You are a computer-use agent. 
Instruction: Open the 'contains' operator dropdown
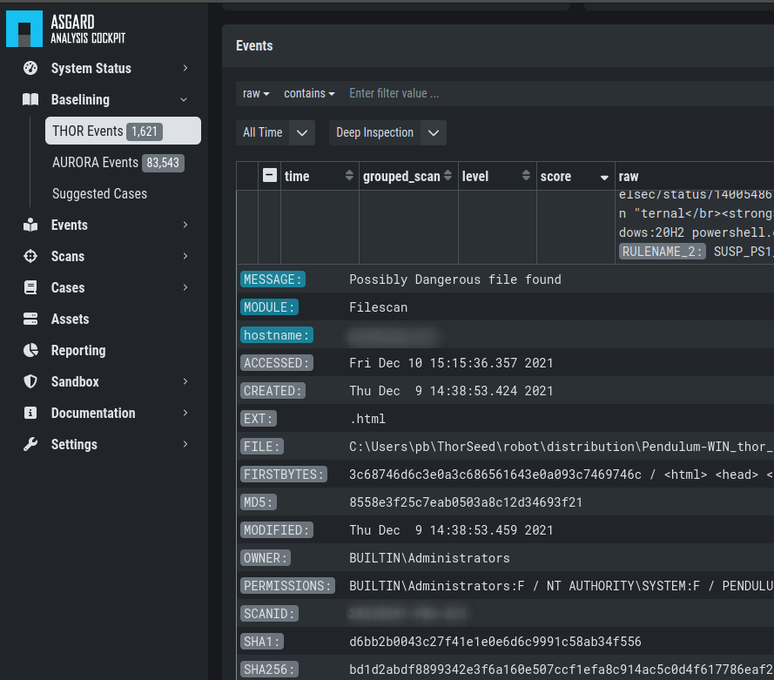pyautogui.click(x=309, y=93)
